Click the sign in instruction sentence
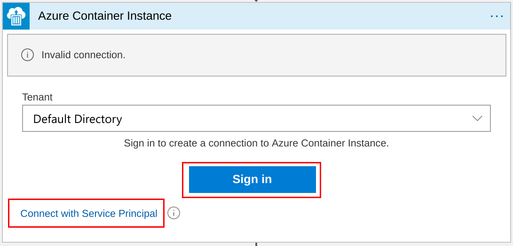The width and height of the screenshot is (513, 246). pyautogui.click(x=256, y=143)
